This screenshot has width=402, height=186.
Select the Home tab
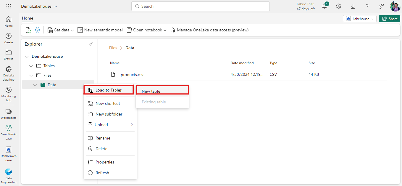point(28,18)
